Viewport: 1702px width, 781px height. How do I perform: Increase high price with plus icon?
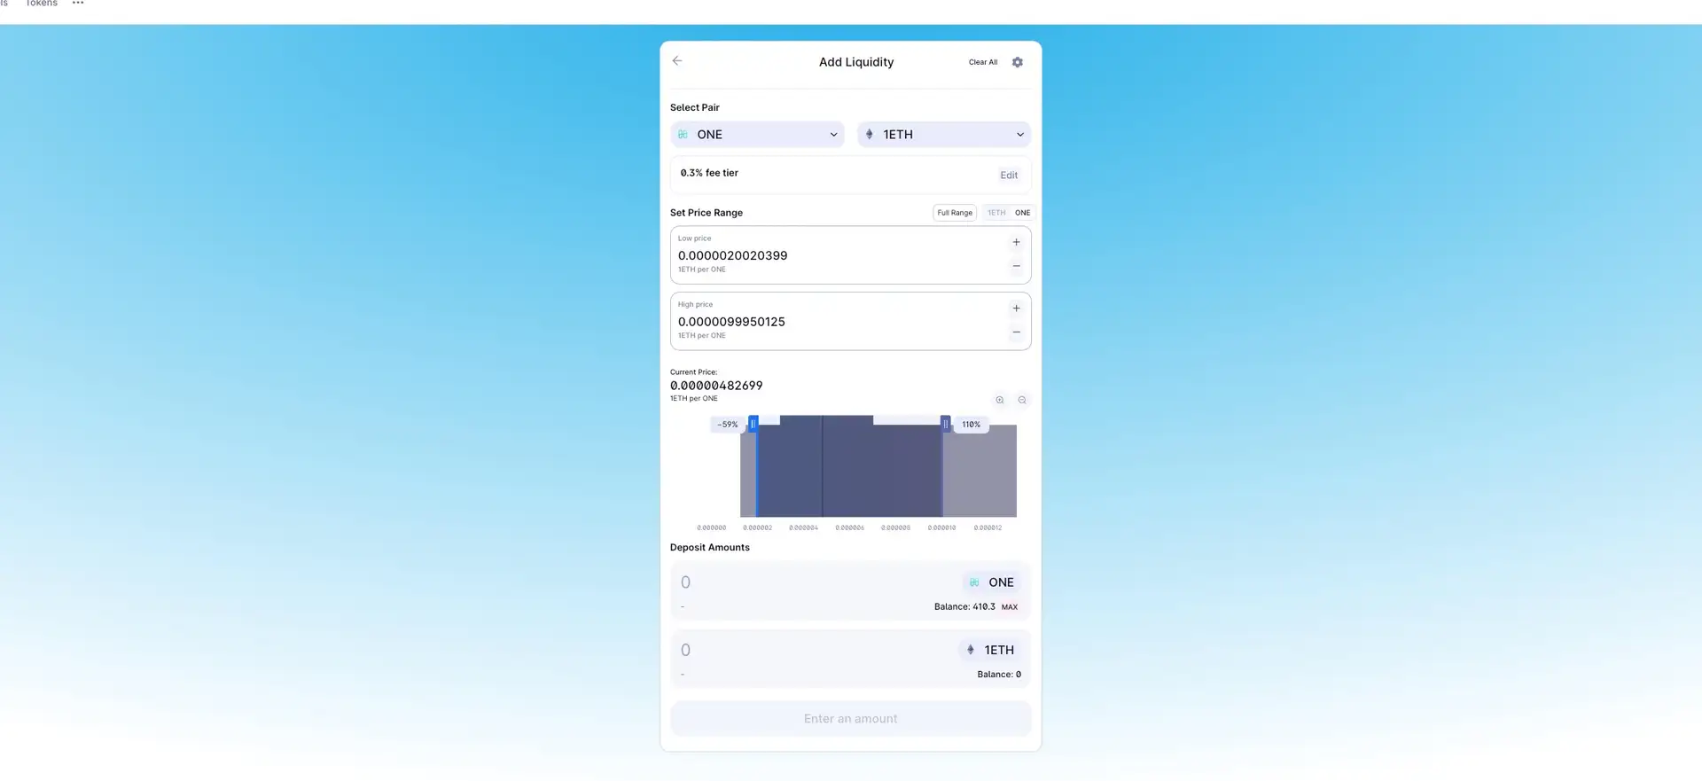[1016, 308]
